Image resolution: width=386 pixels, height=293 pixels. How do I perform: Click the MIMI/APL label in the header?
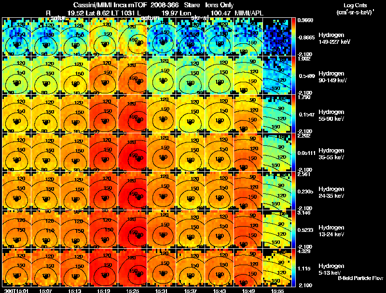pyautogui.click(x=249, y=13)
